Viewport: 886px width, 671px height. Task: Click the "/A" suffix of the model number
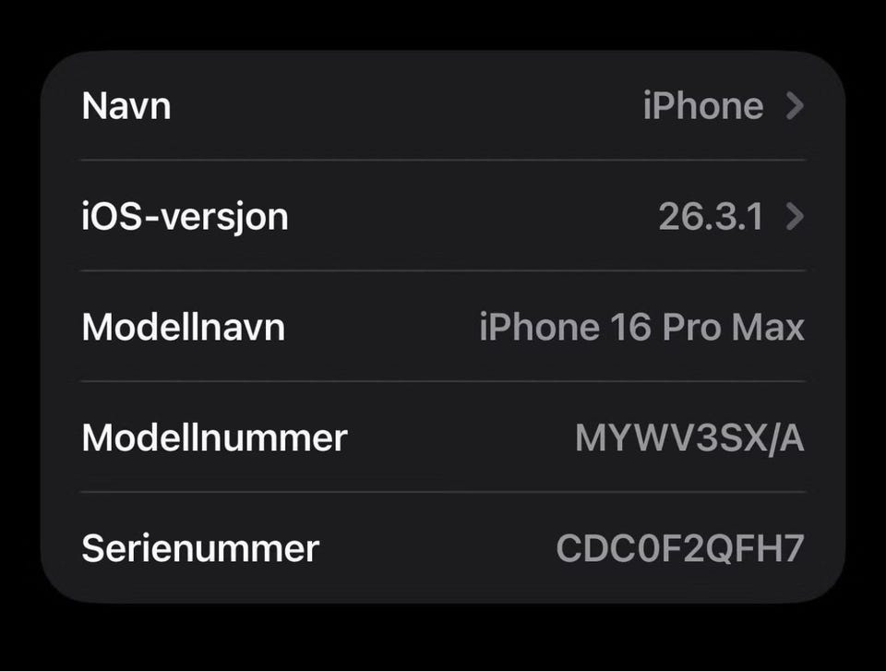coord(785,438)
